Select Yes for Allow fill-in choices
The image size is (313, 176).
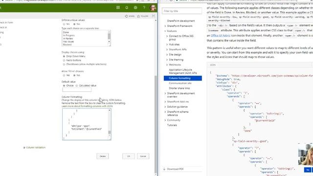click(64, 75)
